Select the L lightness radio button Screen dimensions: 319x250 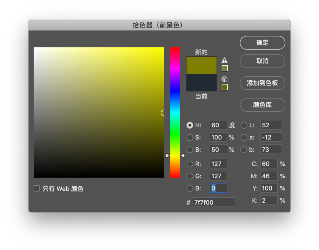[x=244, y=125]
